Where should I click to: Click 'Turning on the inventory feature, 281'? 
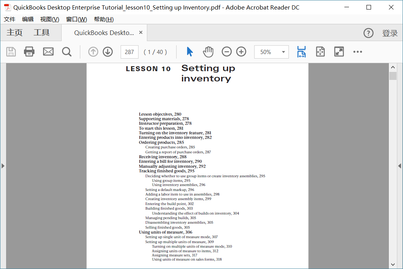[175, 133]
